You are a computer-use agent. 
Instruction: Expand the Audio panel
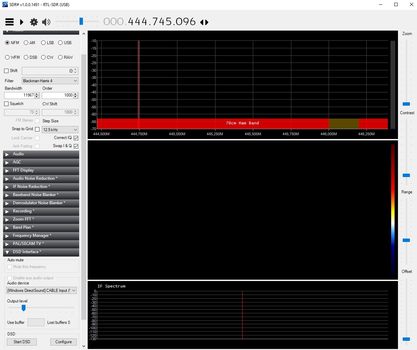coord(41,154)
